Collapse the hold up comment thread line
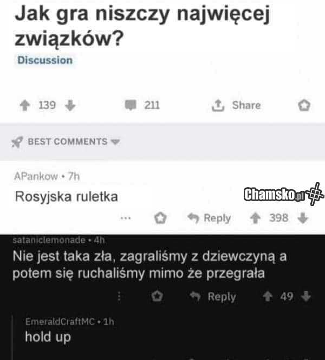Viewport: 325px width, 360px height. point(12,337)
